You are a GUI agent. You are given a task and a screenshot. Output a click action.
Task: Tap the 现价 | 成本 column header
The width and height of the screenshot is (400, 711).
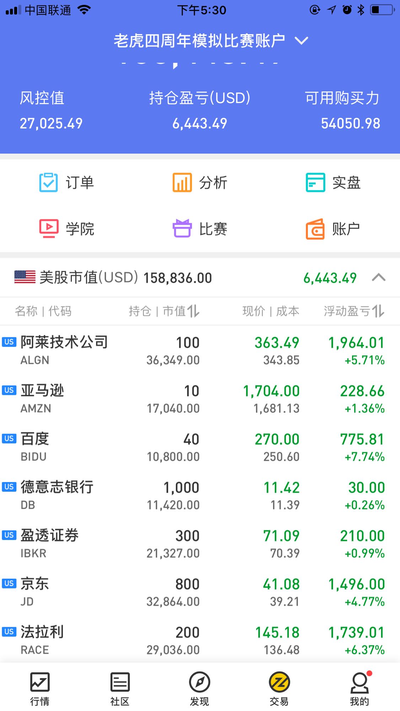271,311
